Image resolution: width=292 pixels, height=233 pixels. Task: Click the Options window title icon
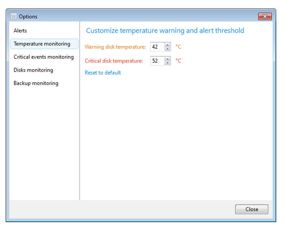13,16
